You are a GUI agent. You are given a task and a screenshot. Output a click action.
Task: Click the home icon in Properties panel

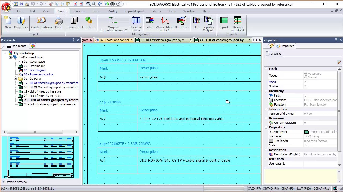pyautogui.click(x=271, y=46)
